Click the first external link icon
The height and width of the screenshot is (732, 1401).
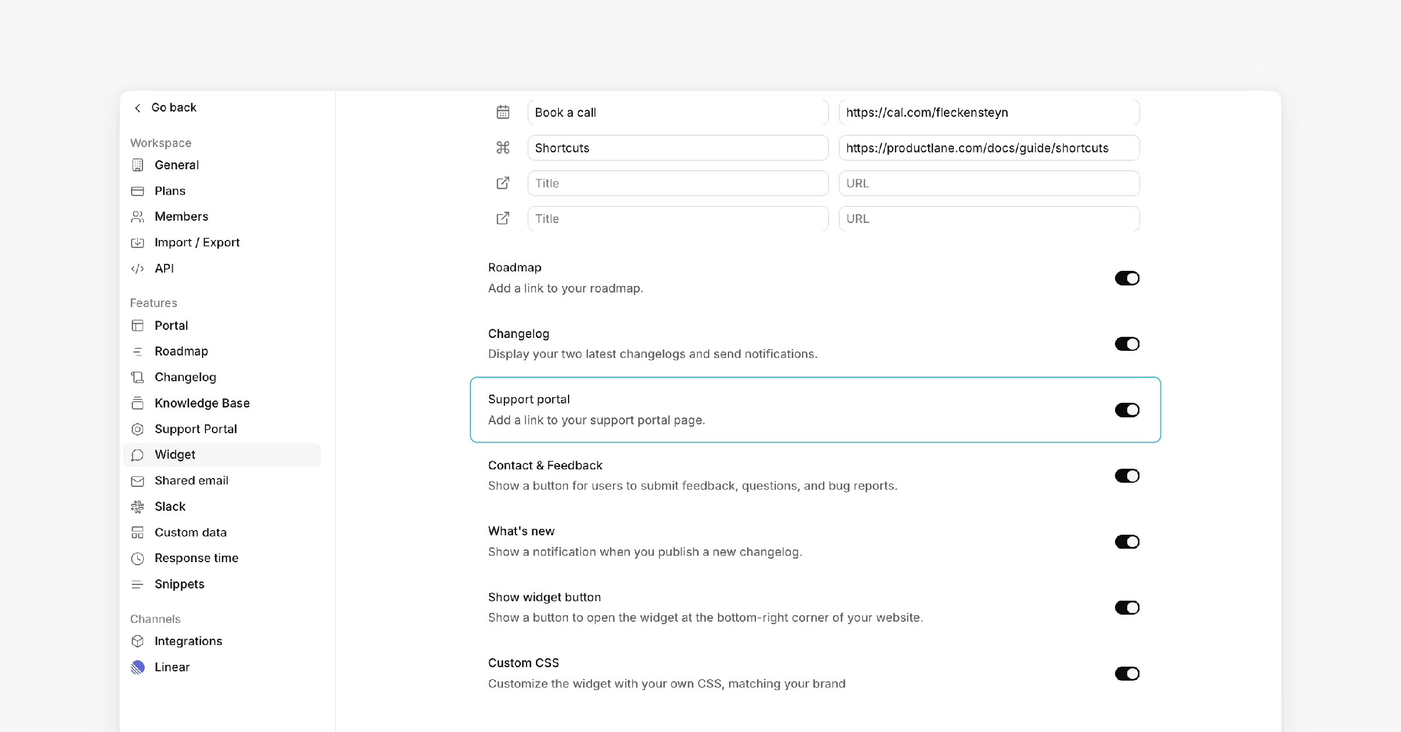click(503, 183)
